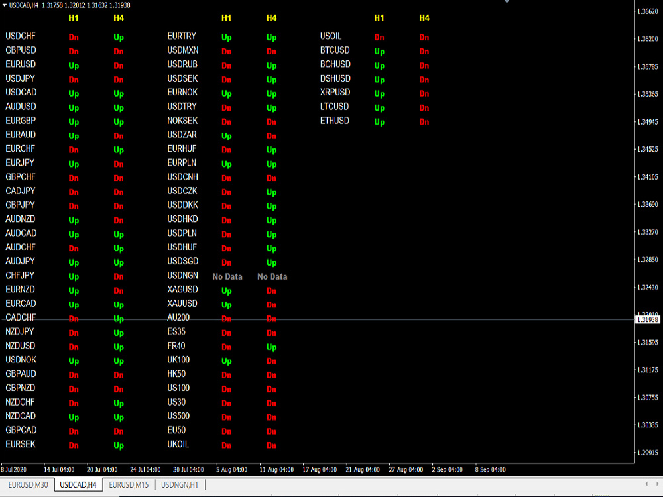Click the CHFJPY symbol label
This screenshot has width=663, height=497.
tap(20, 276)
